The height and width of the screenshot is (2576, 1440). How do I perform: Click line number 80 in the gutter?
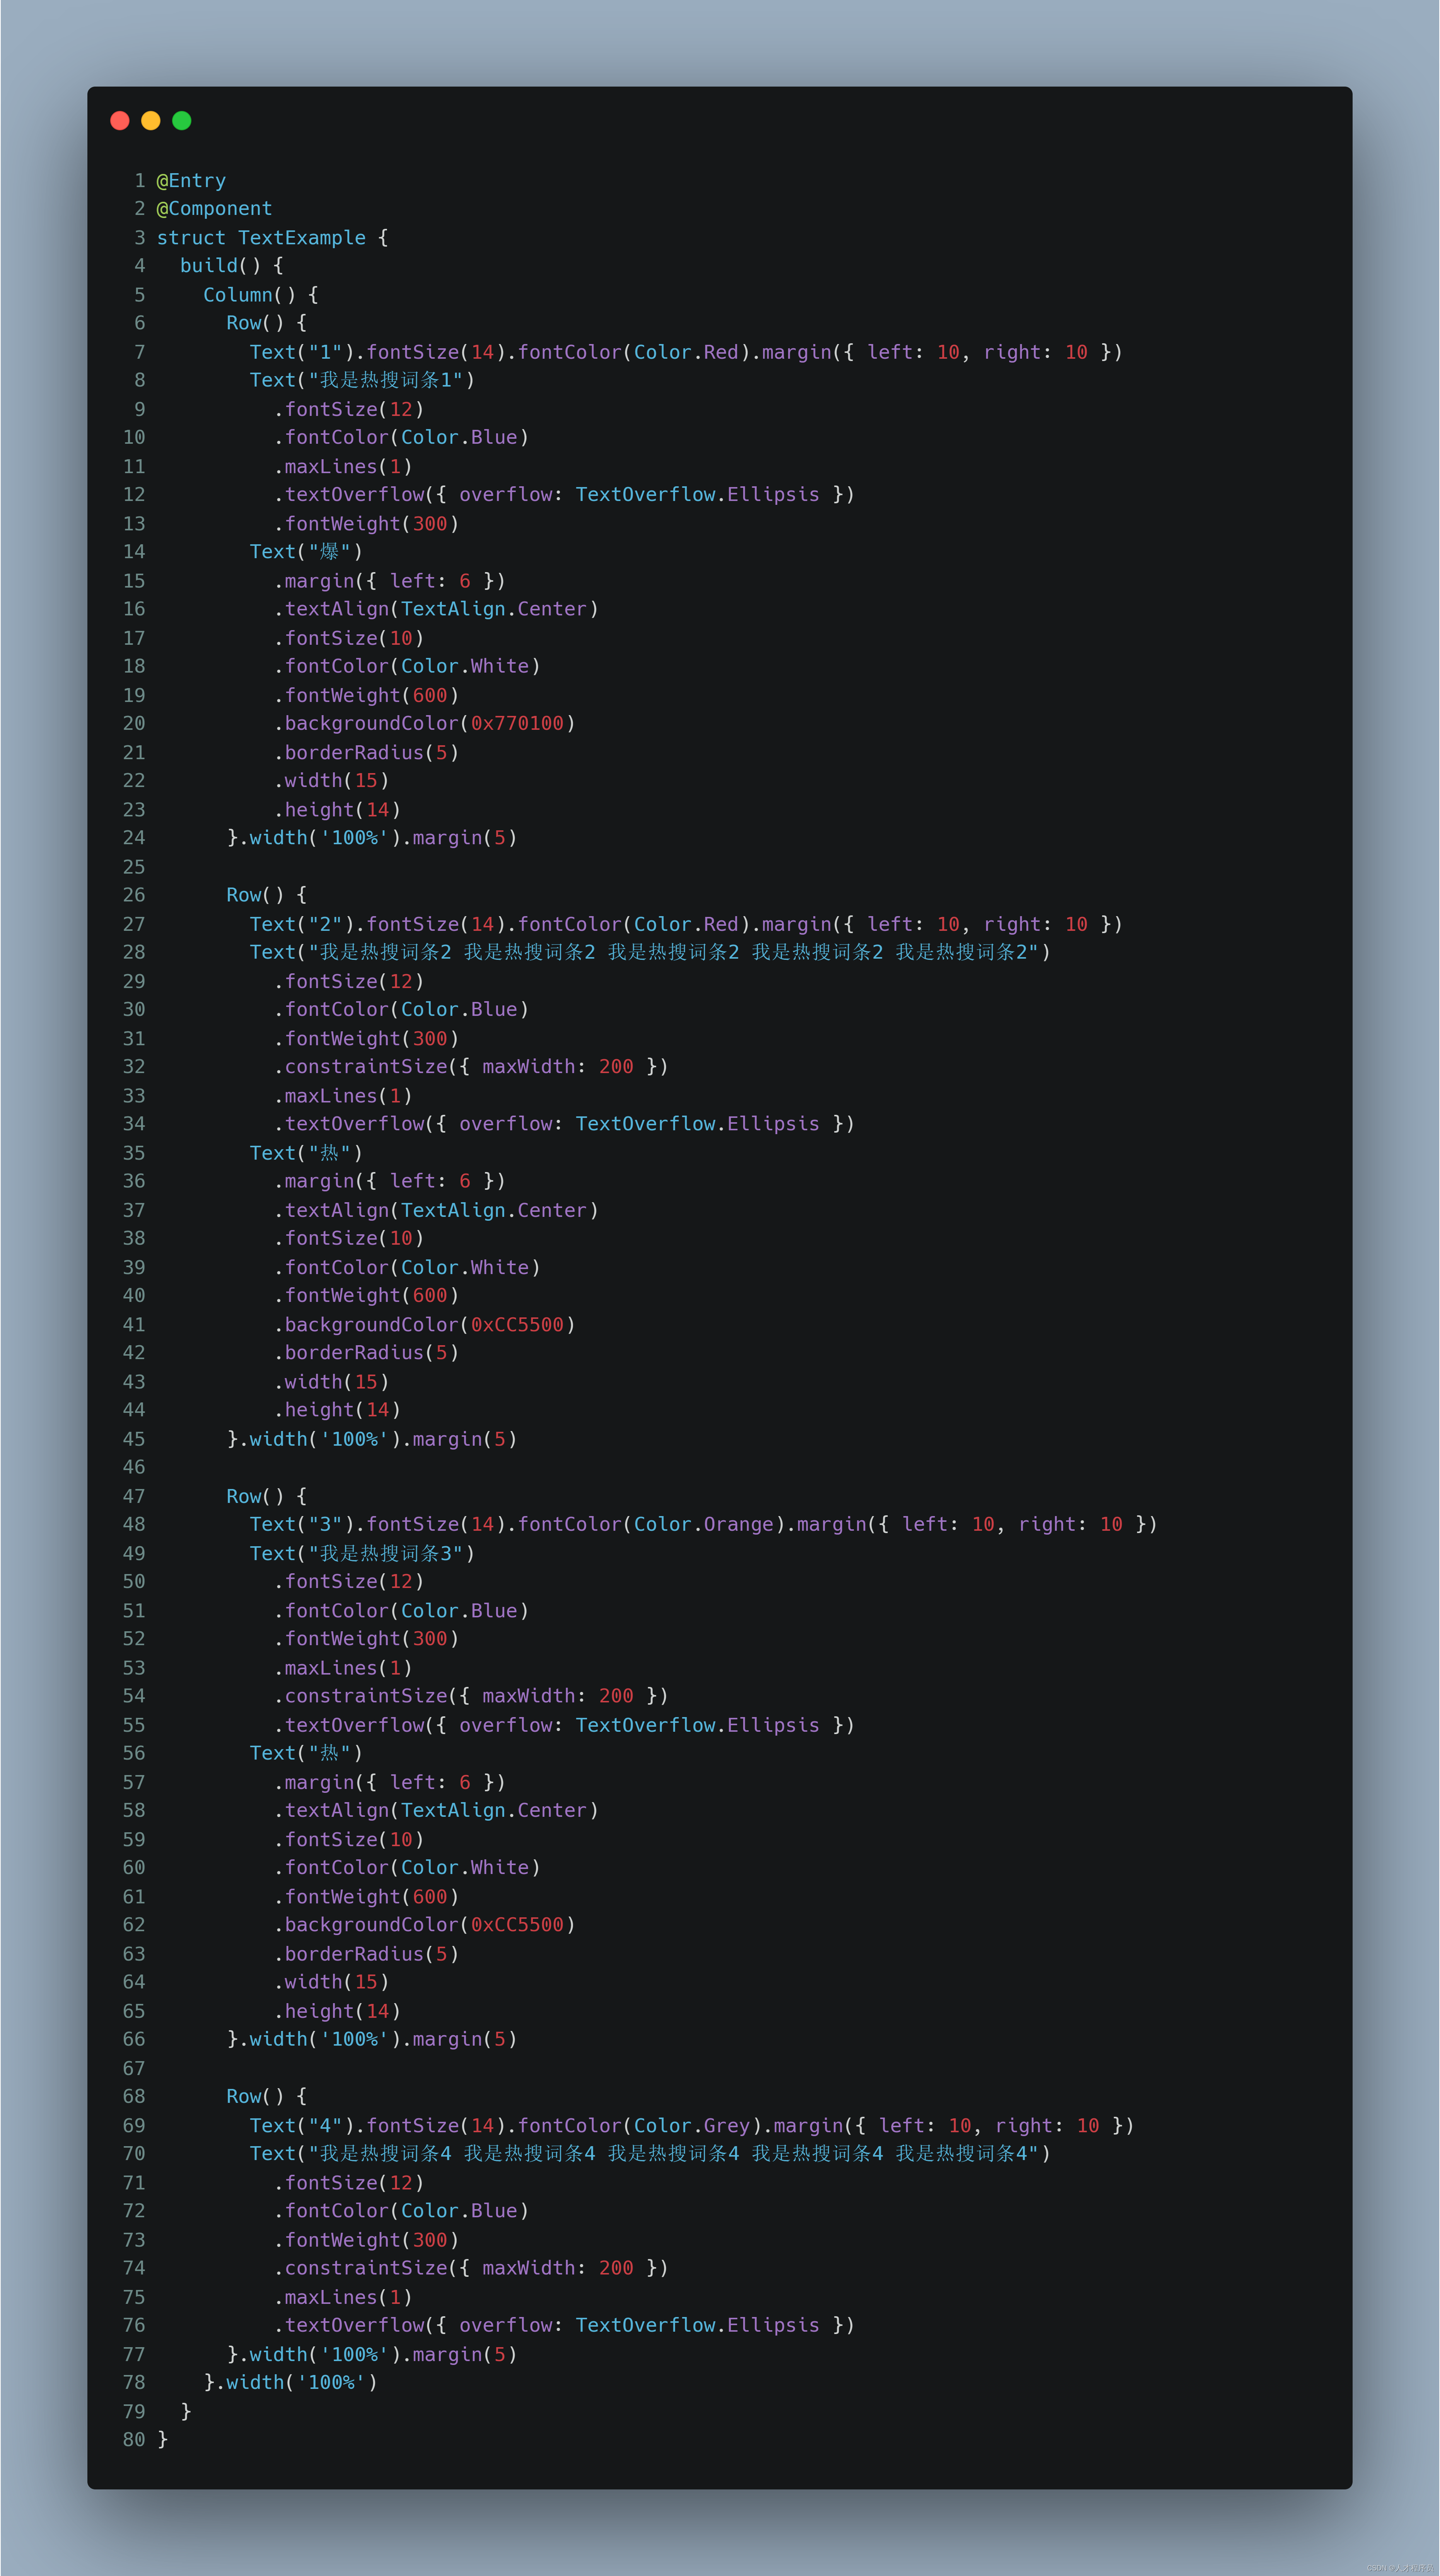click(x=134, y=2440)
